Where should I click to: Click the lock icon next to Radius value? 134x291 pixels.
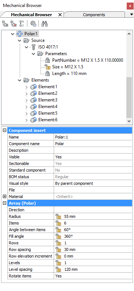(58, 216)
